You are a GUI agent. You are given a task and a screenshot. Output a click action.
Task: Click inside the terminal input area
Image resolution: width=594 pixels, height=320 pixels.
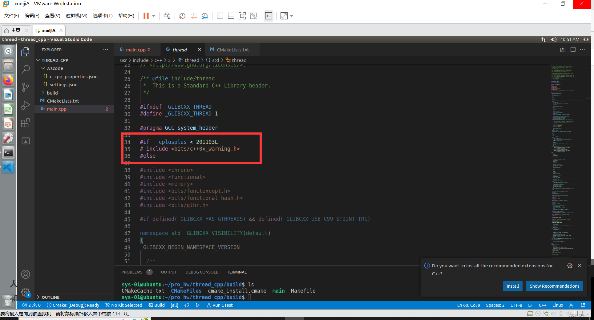tap(277, 297)
